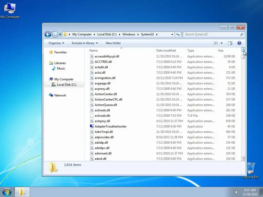263x197 pixels.
Task: Select Libraries in the navigation pane
Action: pos(60,63)
